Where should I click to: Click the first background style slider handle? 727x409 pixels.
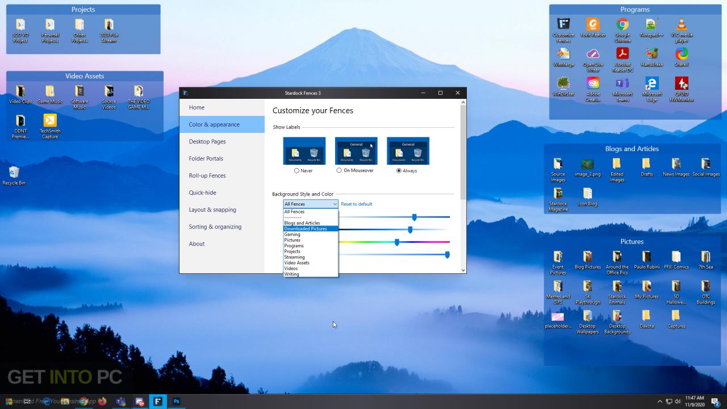414,217
